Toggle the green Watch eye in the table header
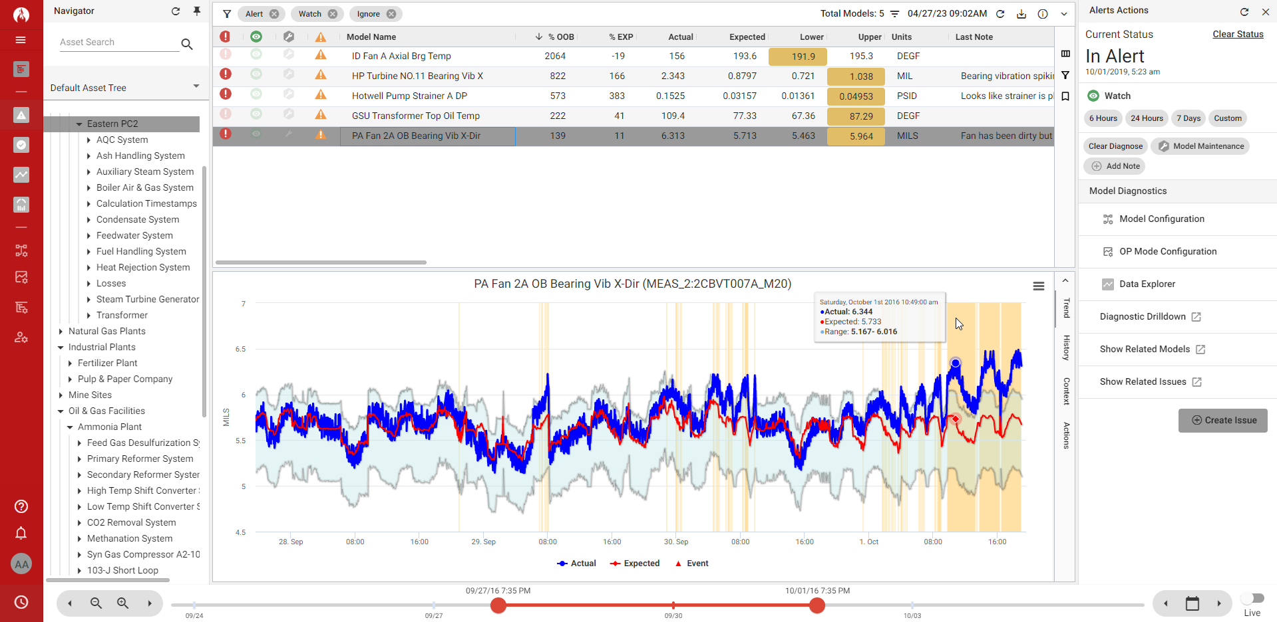Screen dimensions: 1277x622 (256, 37)
